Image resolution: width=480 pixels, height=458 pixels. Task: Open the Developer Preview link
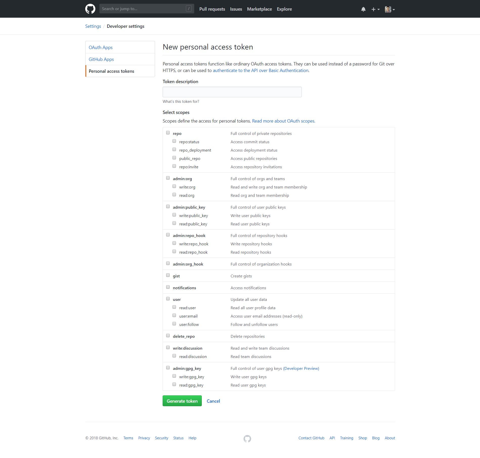[301, 369]
